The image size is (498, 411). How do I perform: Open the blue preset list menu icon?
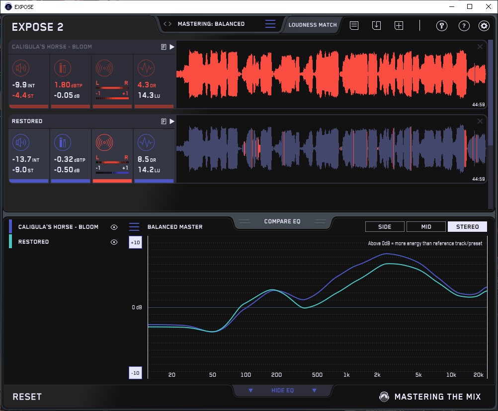pyautogui.click(x=270, y=24)
